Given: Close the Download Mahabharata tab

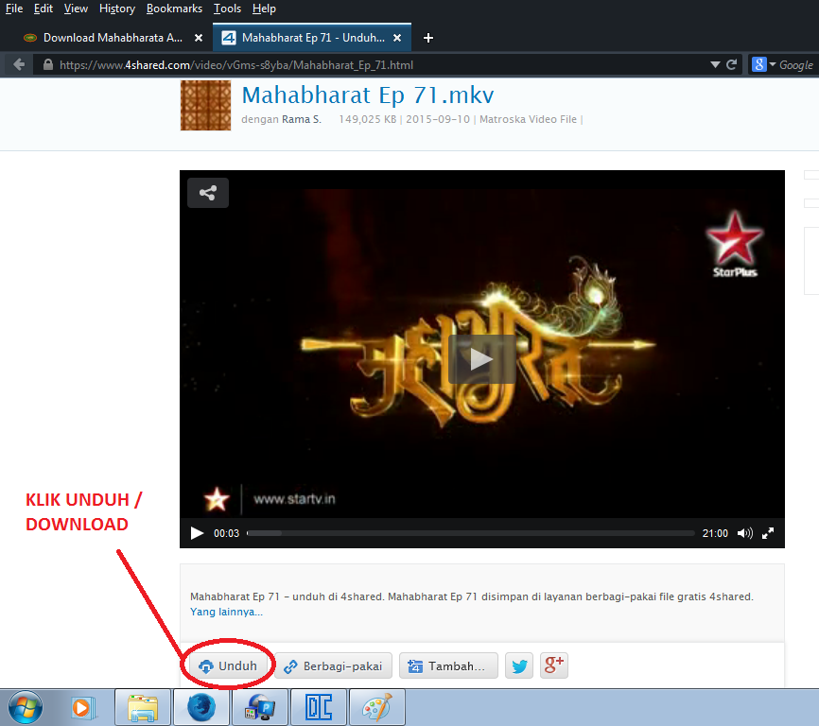Looking at the screenshot, I should [x=199, y=38].
